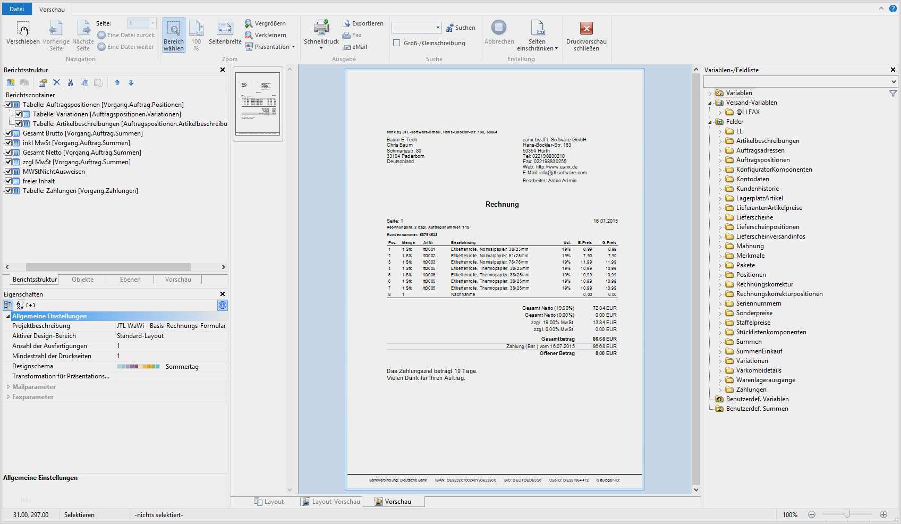Image resolution: width=901 pixels, height=524 pixels.
Task: Open the Datei menu
Action: click(16, 9)
